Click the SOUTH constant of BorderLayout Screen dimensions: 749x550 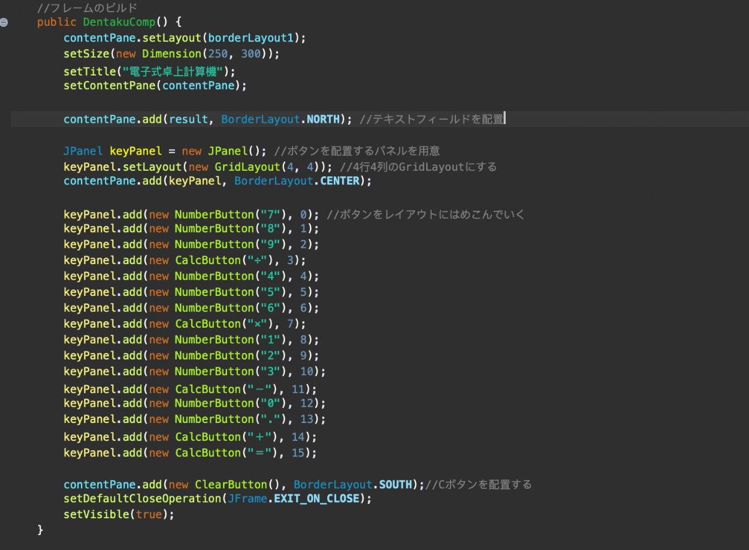[396, 484]
